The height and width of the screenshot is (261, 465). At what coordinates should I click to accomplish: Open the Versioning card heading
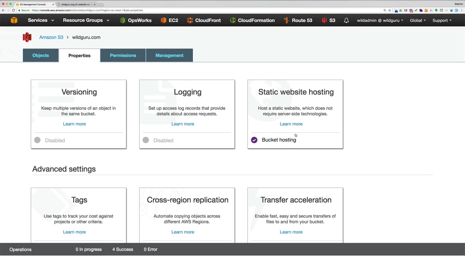[x=79, y=92]
